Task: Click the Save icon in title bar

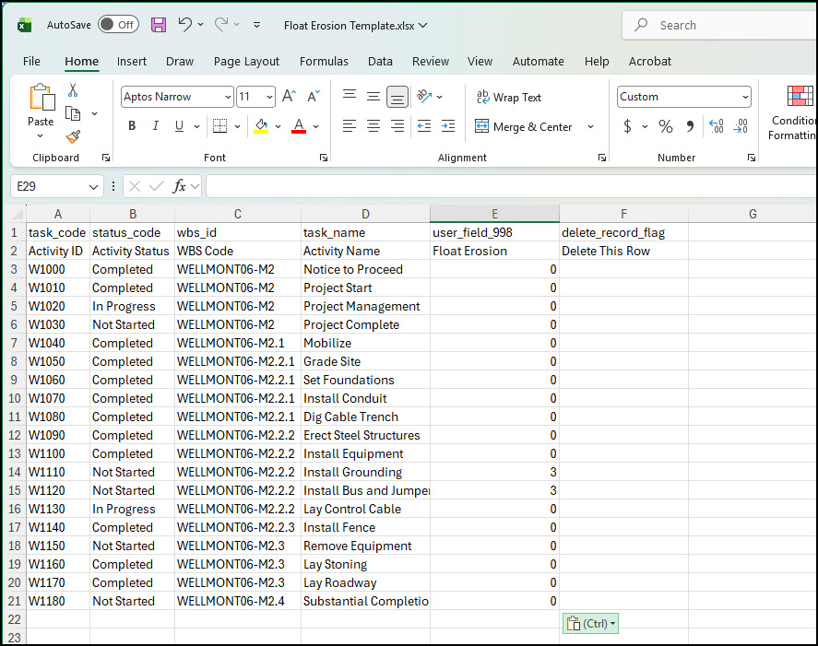Action: click(159, 25)
